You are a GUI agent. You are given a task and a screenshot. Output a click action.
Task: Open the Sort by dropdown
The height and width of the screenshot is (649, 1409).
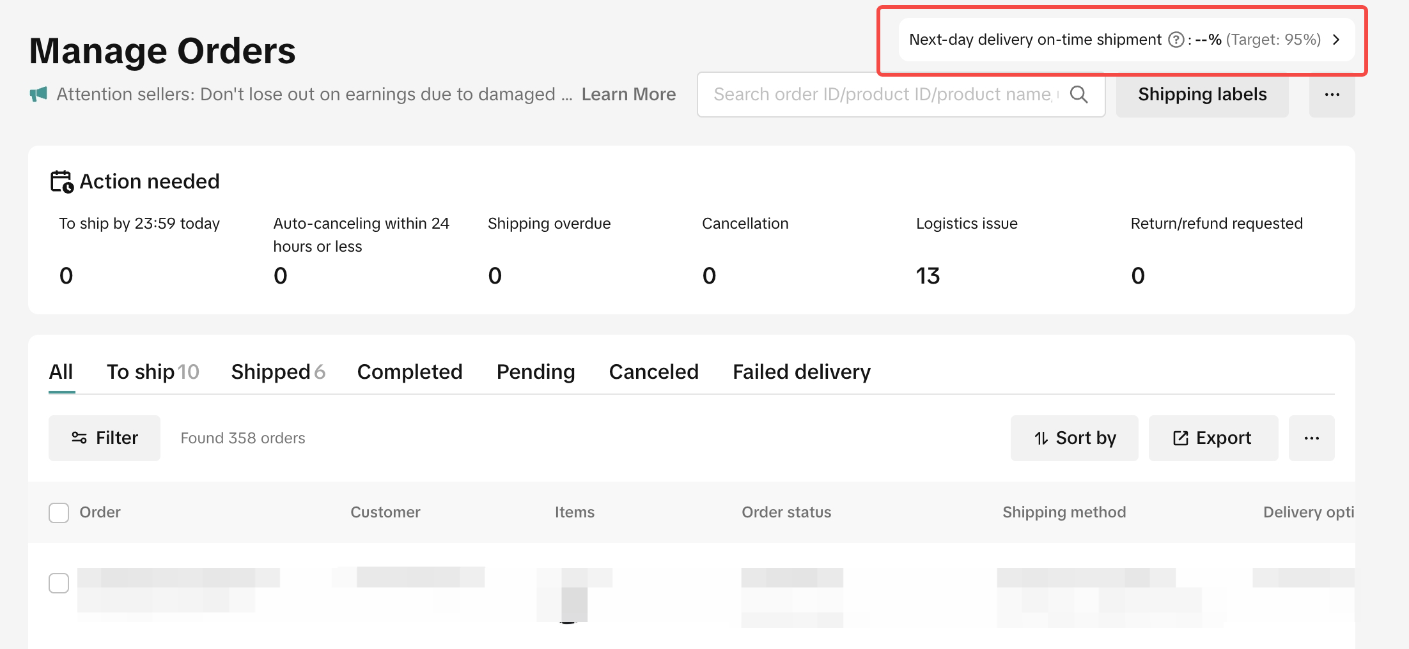[1074, 438]
